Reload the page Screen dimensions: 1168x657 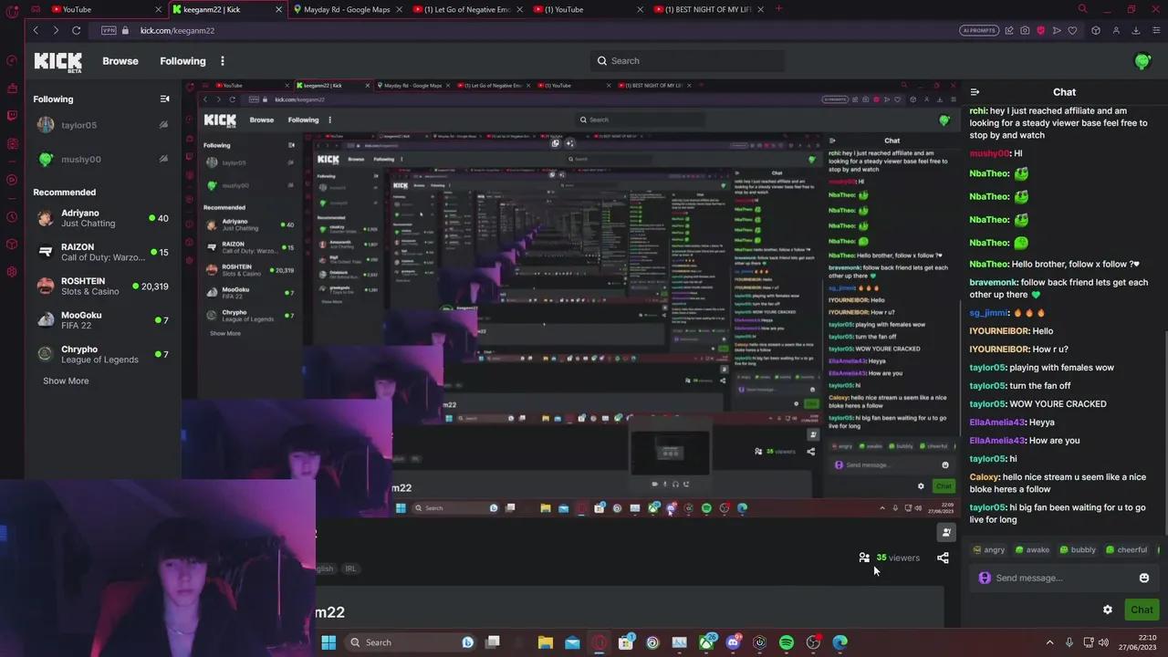coord(77,30)
